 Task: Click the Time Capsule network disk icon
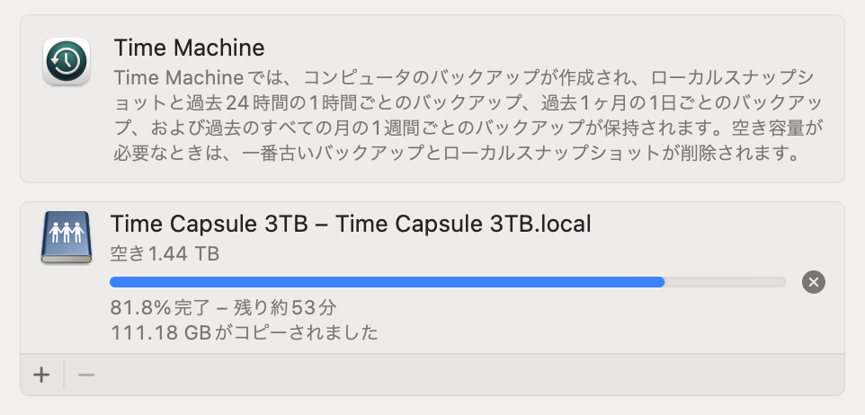66,237
